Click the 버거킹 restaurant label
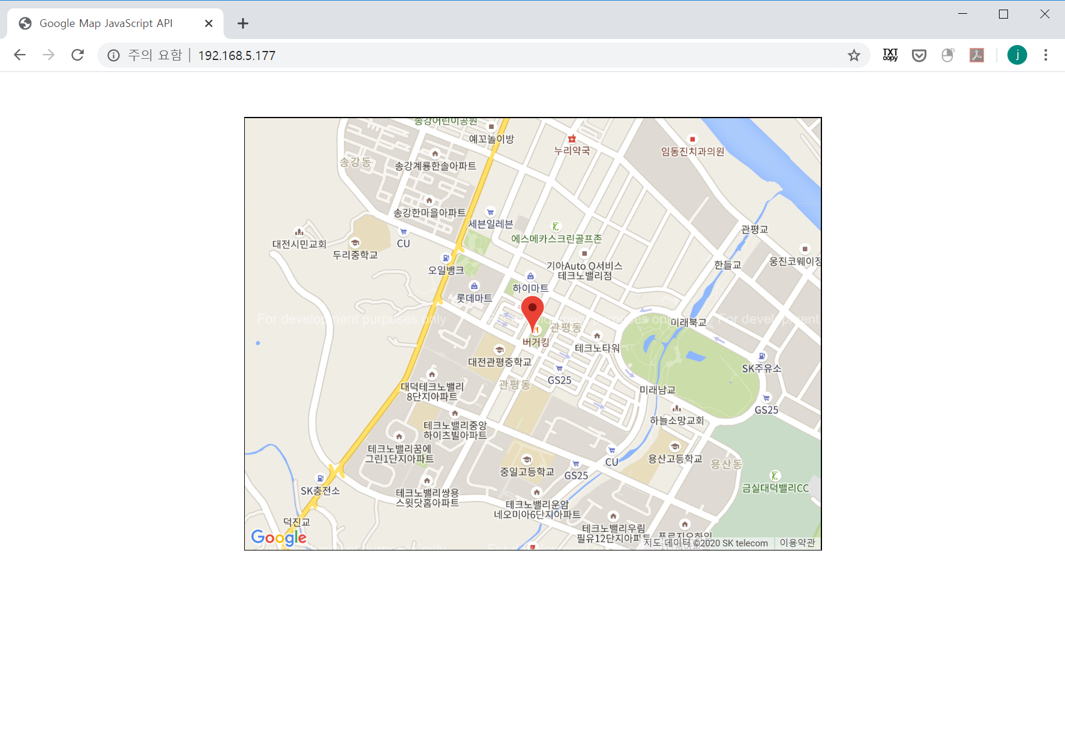Screen dimensions: 1065x755 pos(536,342)
